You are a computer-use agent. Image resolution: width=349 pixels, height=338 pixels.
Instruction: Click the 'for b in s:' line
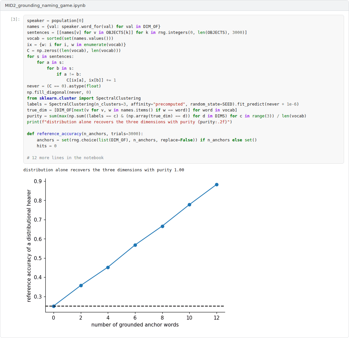click(60, 68)
